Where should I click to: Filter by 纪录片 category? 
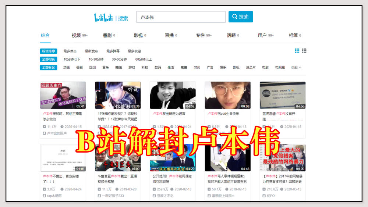point(251,68)
